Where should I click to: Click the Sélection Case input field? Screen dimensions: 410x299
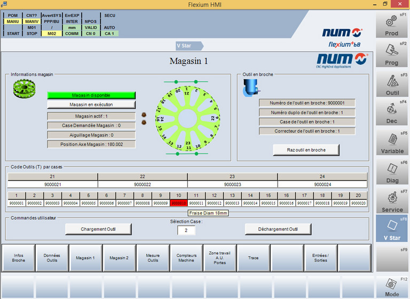click(x=186, y=230)
